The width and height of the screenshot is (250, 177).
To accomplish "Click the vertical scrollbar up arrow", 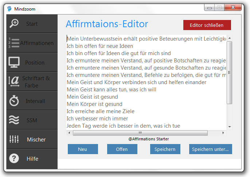I will click(x=230, y=38).
